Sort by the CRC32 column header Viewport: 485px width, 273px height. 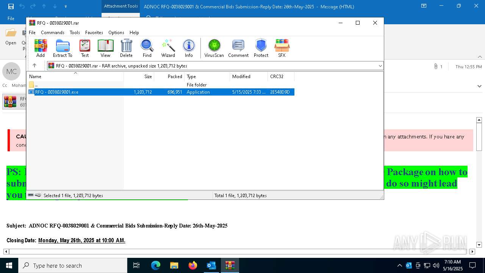(281, 77)
